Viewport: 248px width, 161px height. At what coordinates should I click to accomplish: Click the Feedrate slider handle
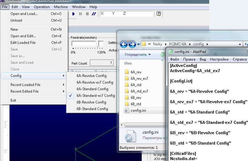(98, 44)
